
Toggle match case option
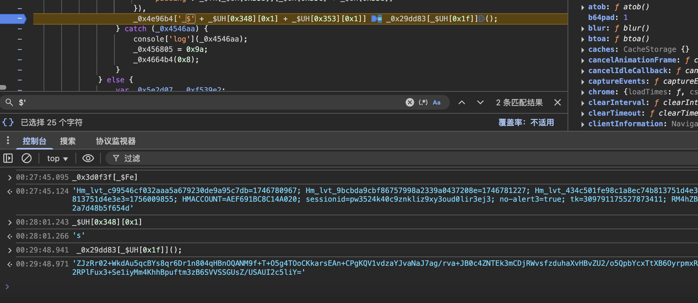[436, 103]
